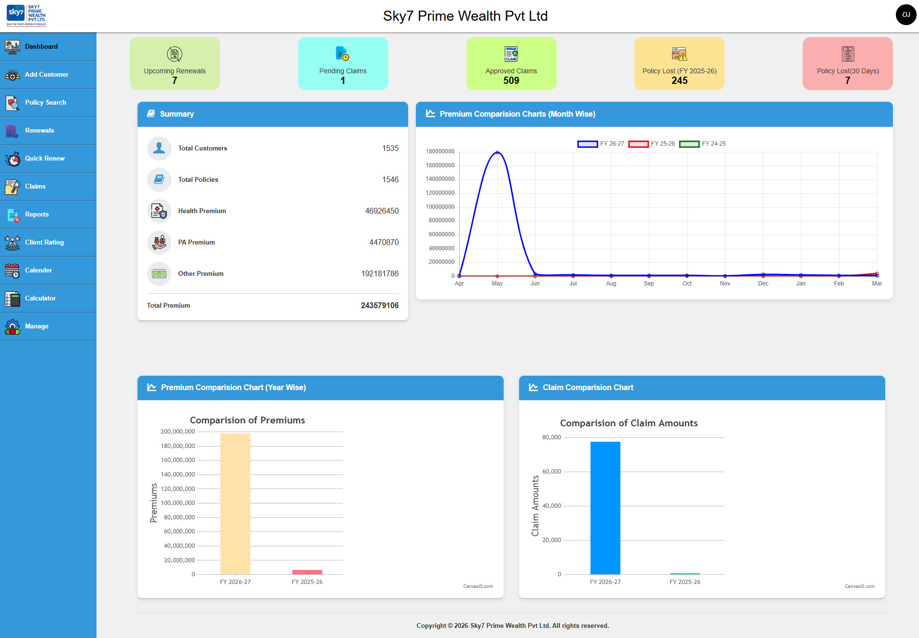The width and height of the screenshot is (919, 638).
Task: Click the Manage gears icon
Action: point(12,326)
